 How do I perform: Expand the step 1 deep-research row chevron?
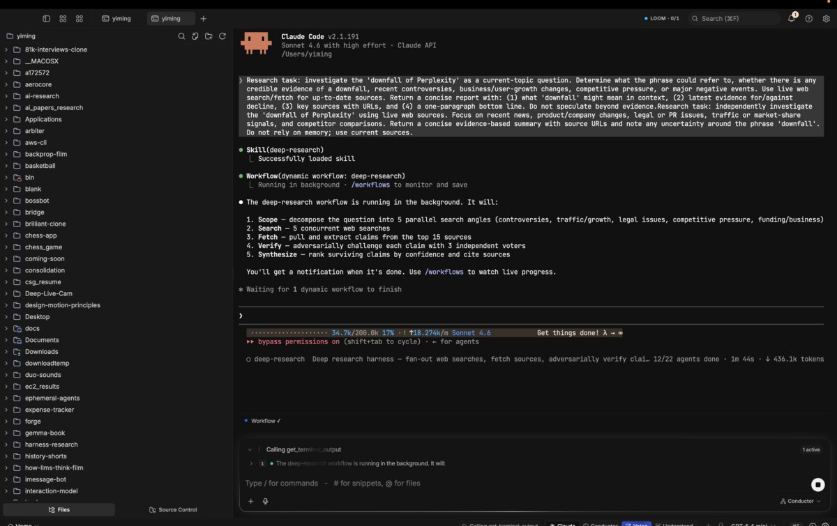[251, 463]
